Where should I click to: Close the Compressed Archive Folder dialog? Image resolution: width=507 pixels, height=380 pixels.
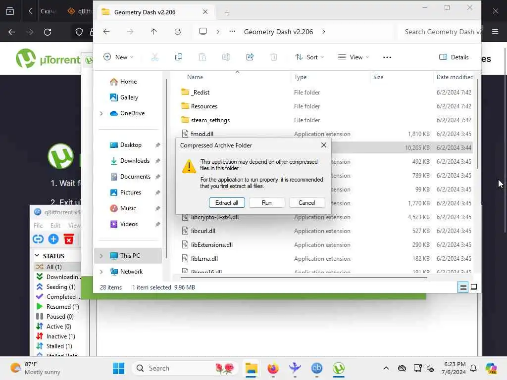coord(324,145)
